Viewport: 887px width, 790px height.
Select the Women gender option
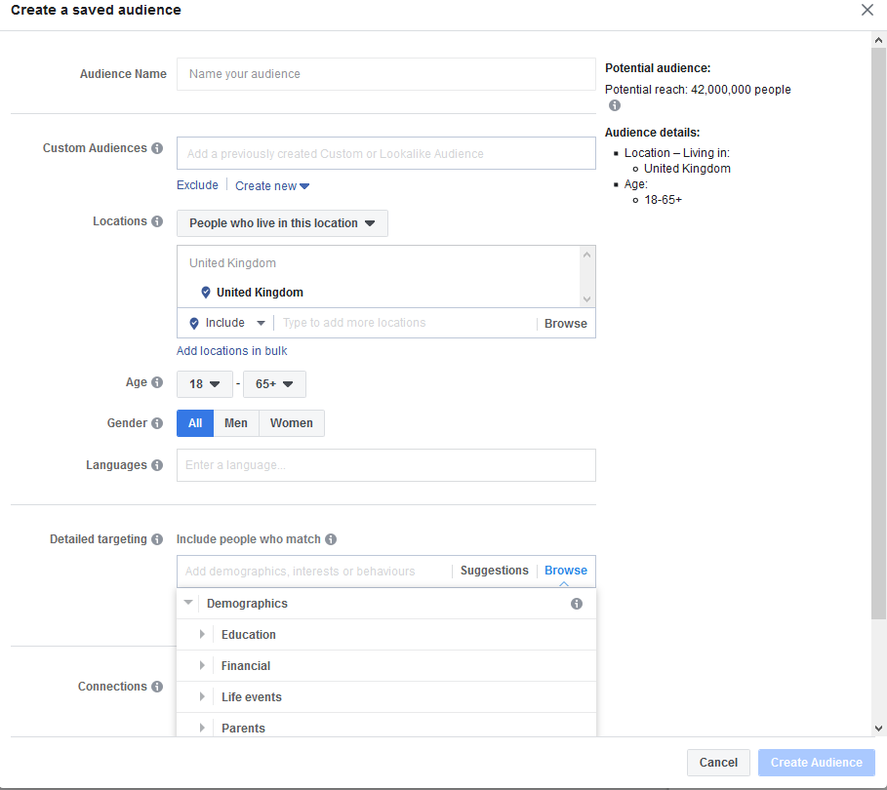click(x=291, y=423)
